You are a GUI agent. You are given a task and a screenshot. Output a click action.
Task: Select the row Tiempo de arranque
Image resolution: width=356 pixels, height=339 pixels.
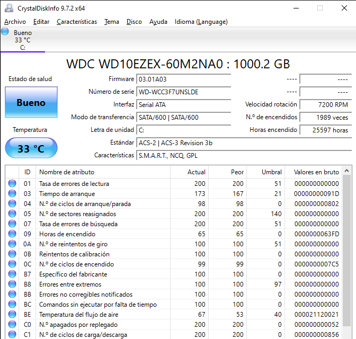pyautogui.click(x=174, y=193)
